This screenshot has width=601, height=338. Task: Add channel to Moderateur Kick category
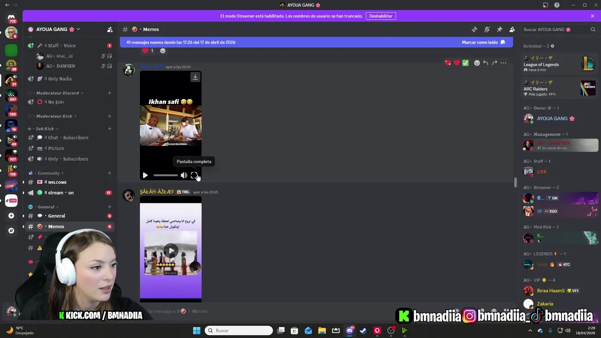pos(109,116)
